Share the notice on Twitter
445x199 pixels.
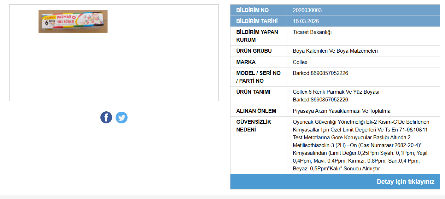coord(122,117)
